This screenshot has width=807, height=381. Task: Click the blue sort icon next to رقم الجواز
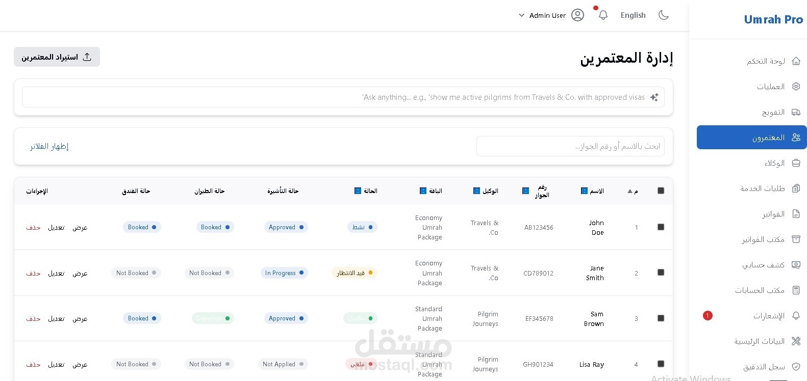tap(525, 191)
